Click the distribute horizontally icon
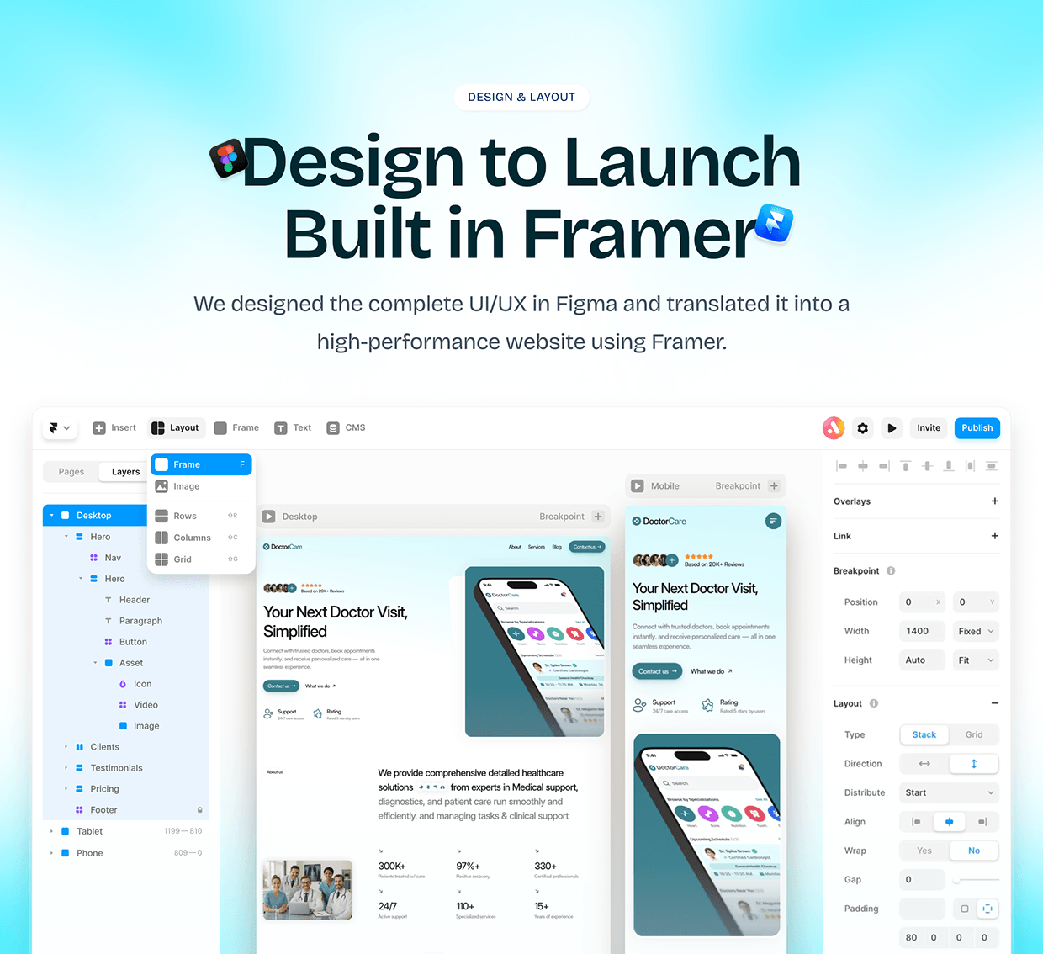Image resolution: width=1043 pixels, height=954 pixels. [970, 465]
